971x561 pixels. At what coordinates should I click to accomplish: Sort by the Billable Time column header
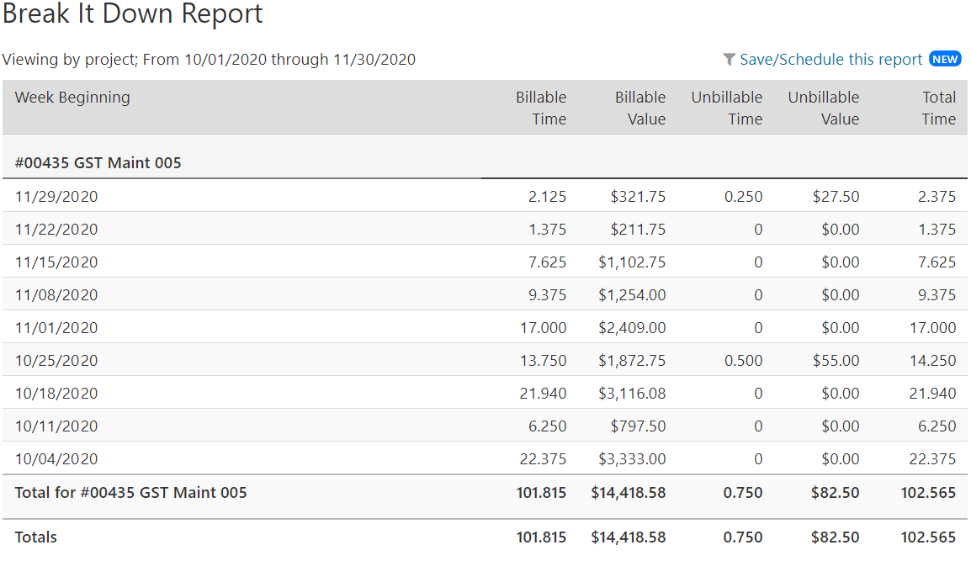pyautogui.click(x=541, y=108)
